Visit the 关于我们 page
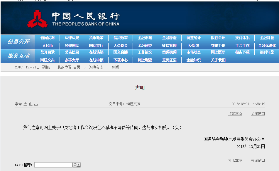Viewport: 279px width, 171px height. pyautogui.click(x=218, y=60)
